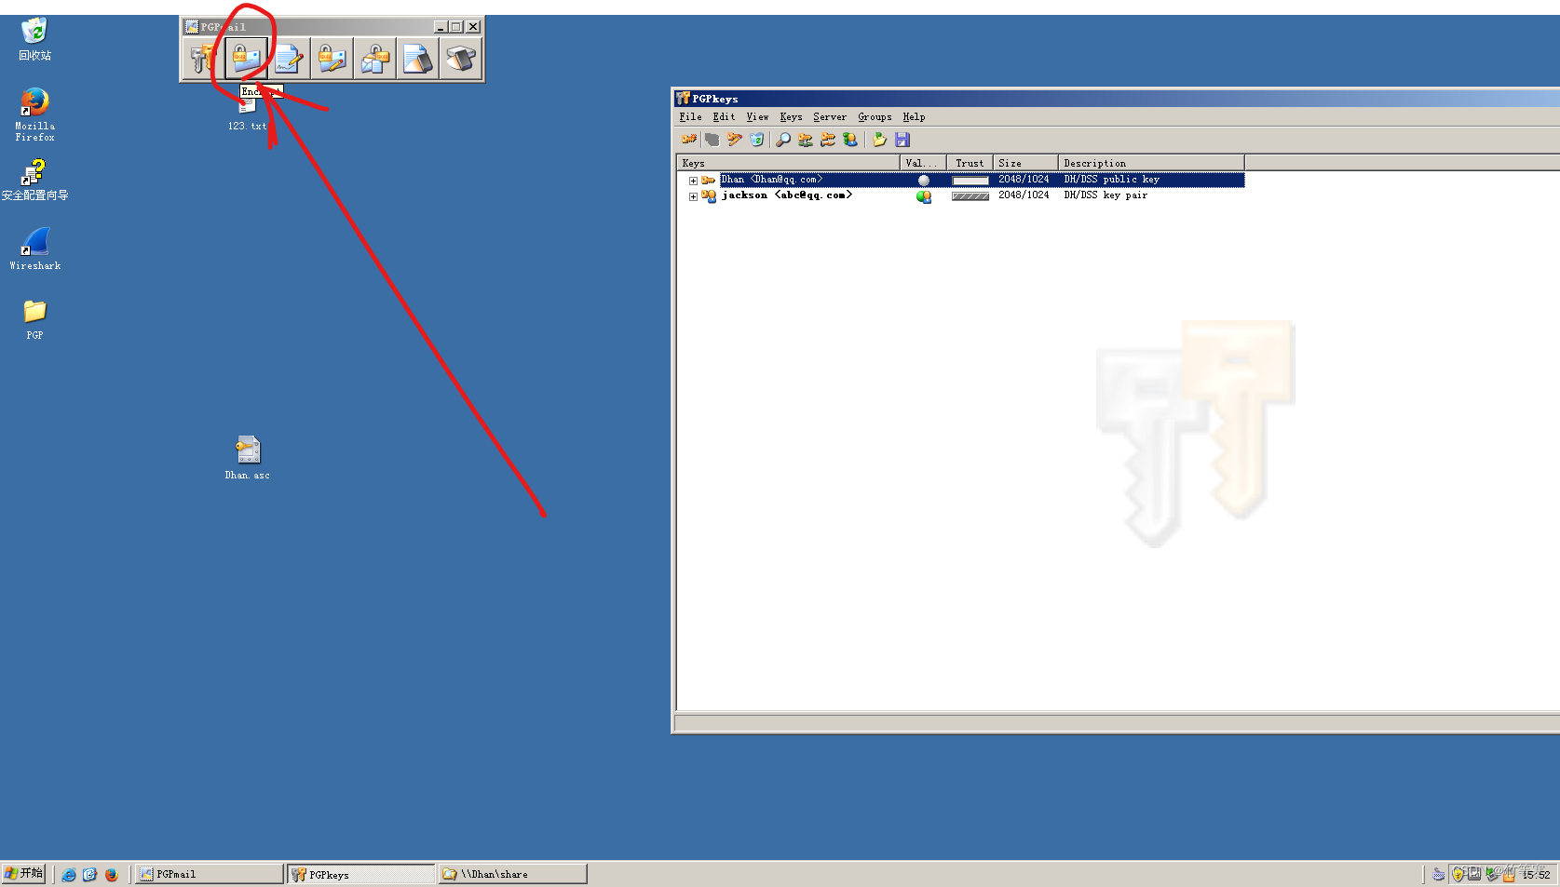Select the PGP folder on desktop
This screenshot has height=887, width=1560.
(x=34, y=318)
